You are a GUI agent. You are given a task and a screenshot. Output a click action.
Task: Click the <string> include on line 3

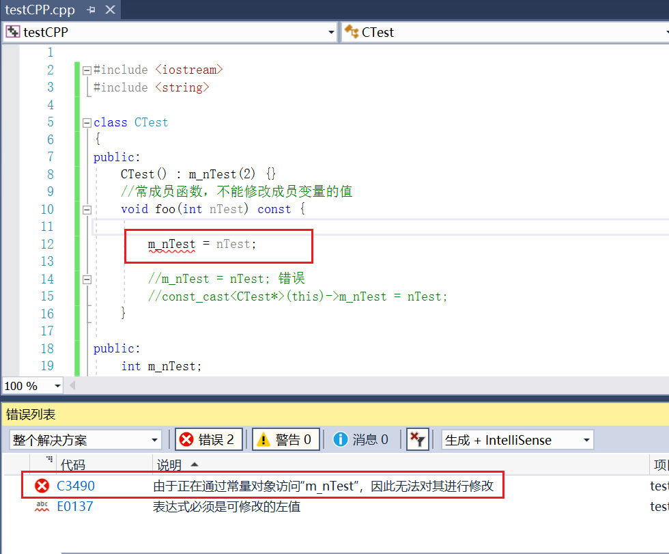182,87
